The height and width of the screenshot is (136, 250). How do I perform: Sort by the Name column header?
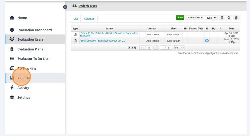(x=110, y=28)
